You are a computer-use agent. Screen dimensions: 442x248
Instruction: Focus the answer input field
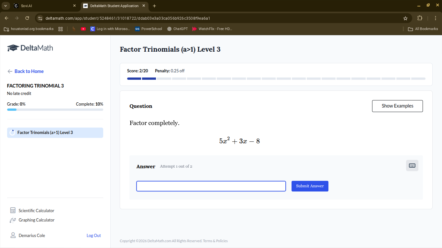(211, 186)
